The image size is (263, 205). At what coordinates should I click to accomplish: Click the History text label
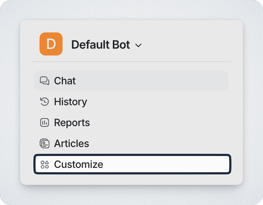point(70,102)
